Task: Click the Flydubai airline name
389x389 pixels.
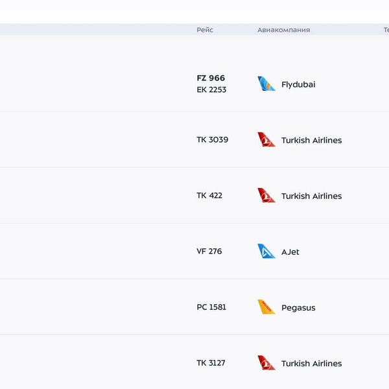Action: click(x=298, y=85)
